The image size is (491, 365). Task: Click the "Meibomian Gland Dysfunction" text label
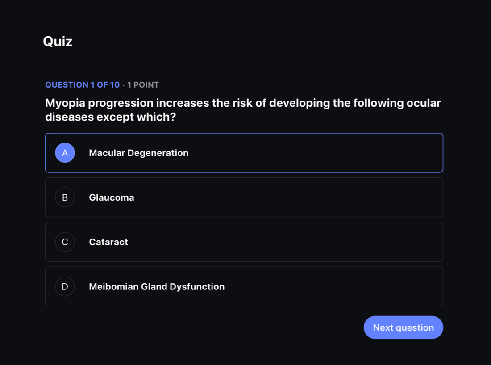pyautogui.click(x=157, y=286)
